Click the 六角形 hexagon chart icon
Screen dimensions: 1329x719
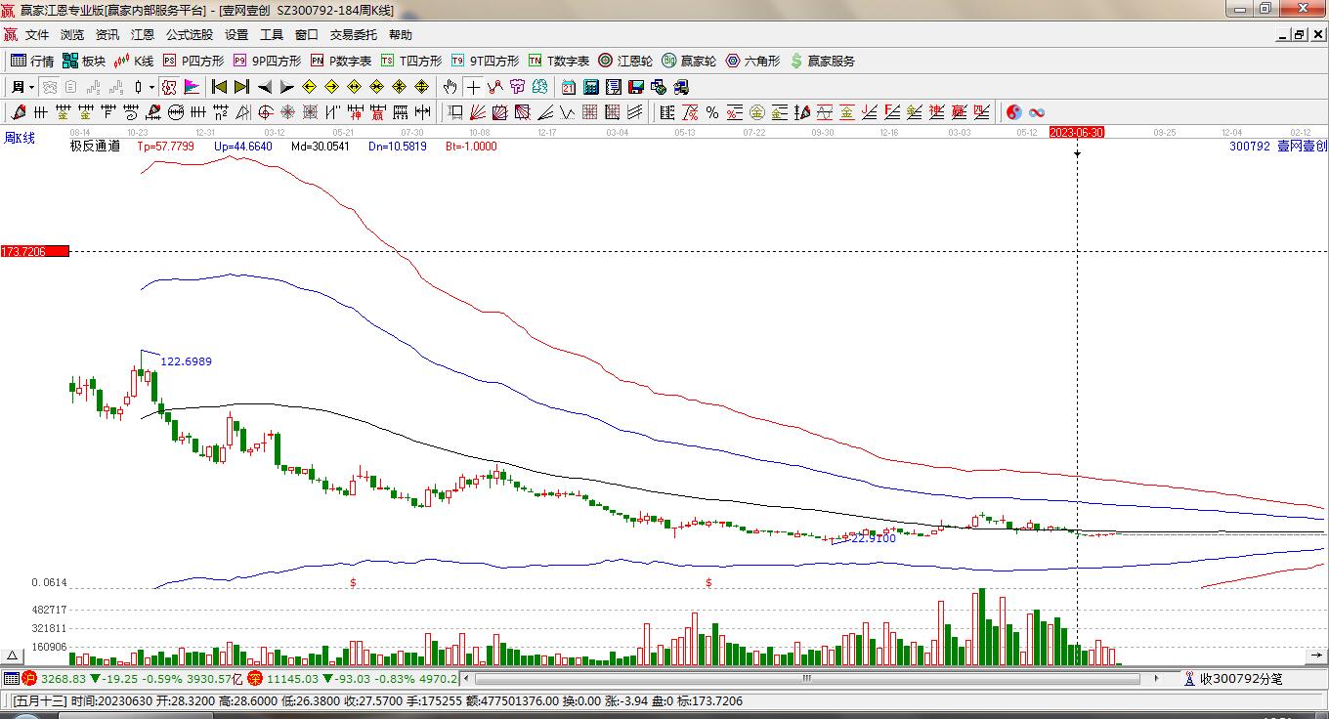tap(752, 61)
